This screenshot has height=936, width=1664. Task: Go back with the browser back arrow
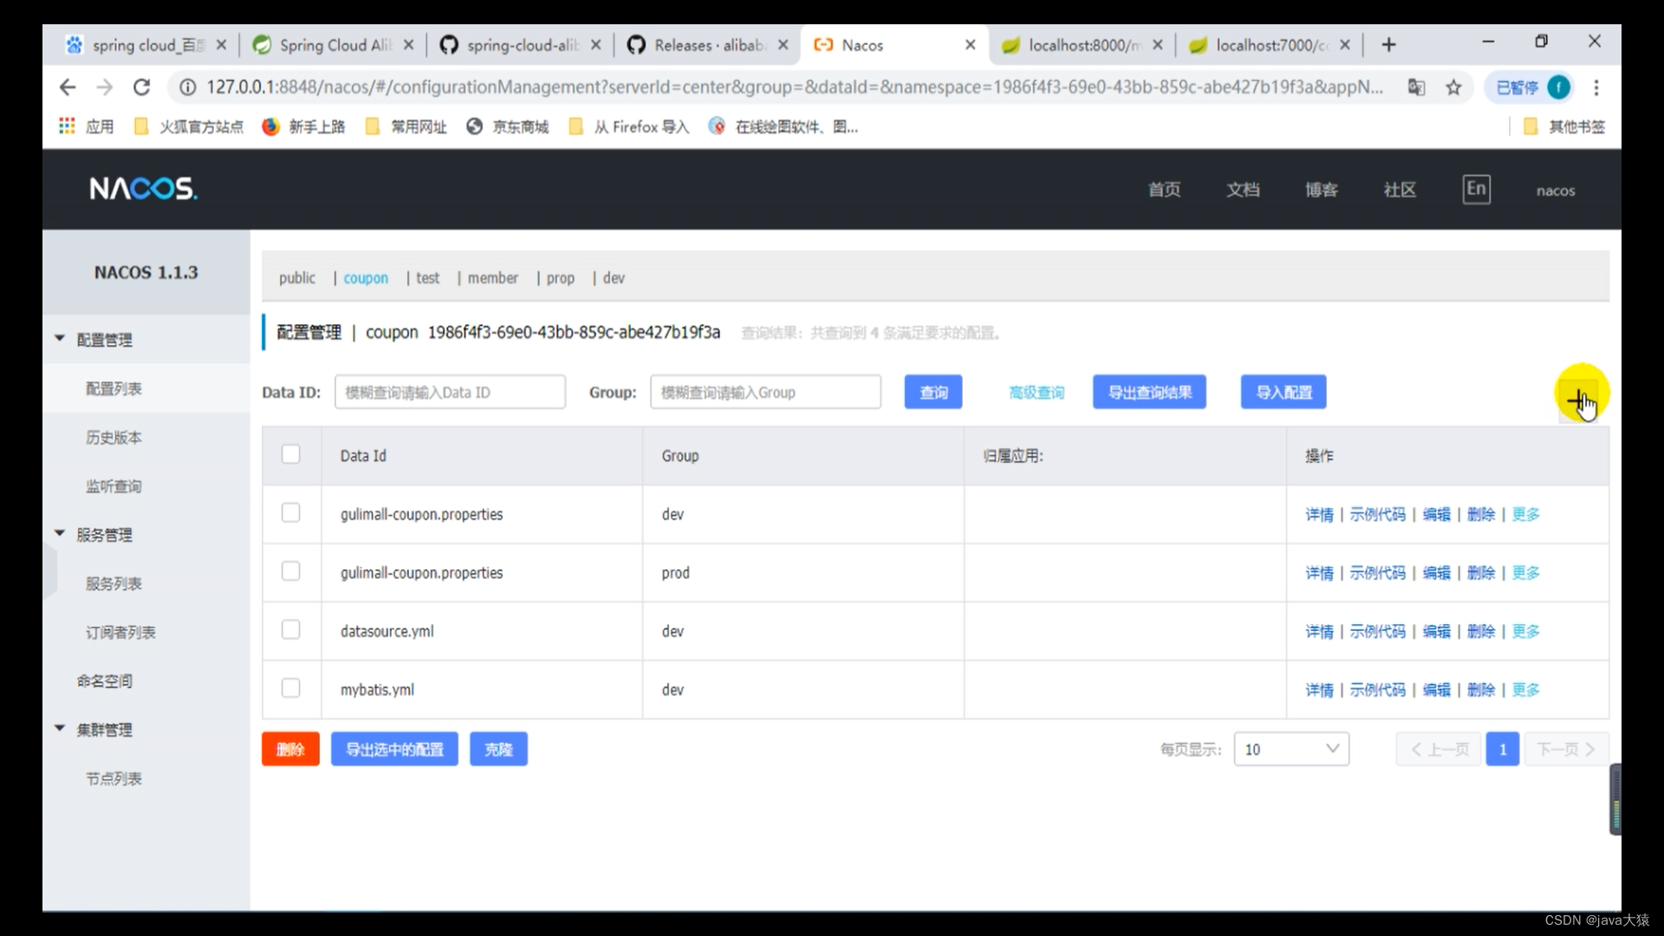[x=68, y=87]
